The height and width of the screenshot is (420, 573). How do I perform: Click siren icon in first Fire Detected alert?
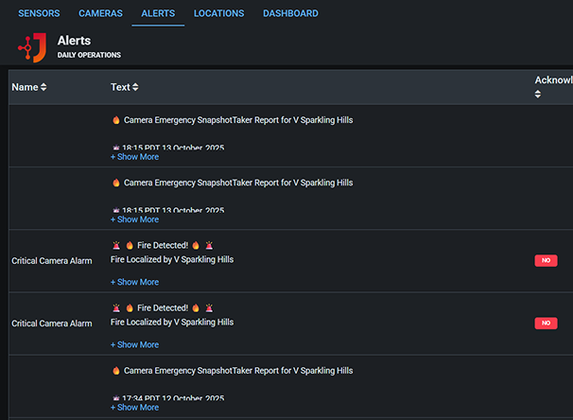coord(115,245)
